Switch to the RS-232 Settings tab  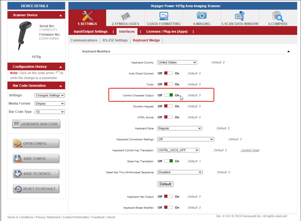click(x=115, y=40)
